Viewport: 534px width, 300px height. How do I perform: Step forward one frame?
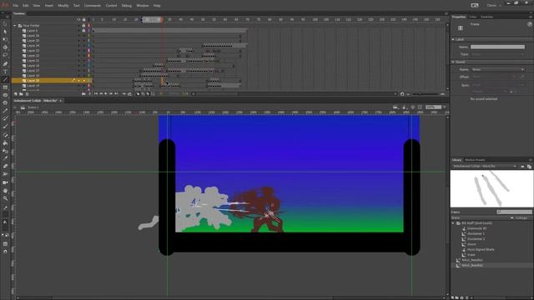coord(111,94)
